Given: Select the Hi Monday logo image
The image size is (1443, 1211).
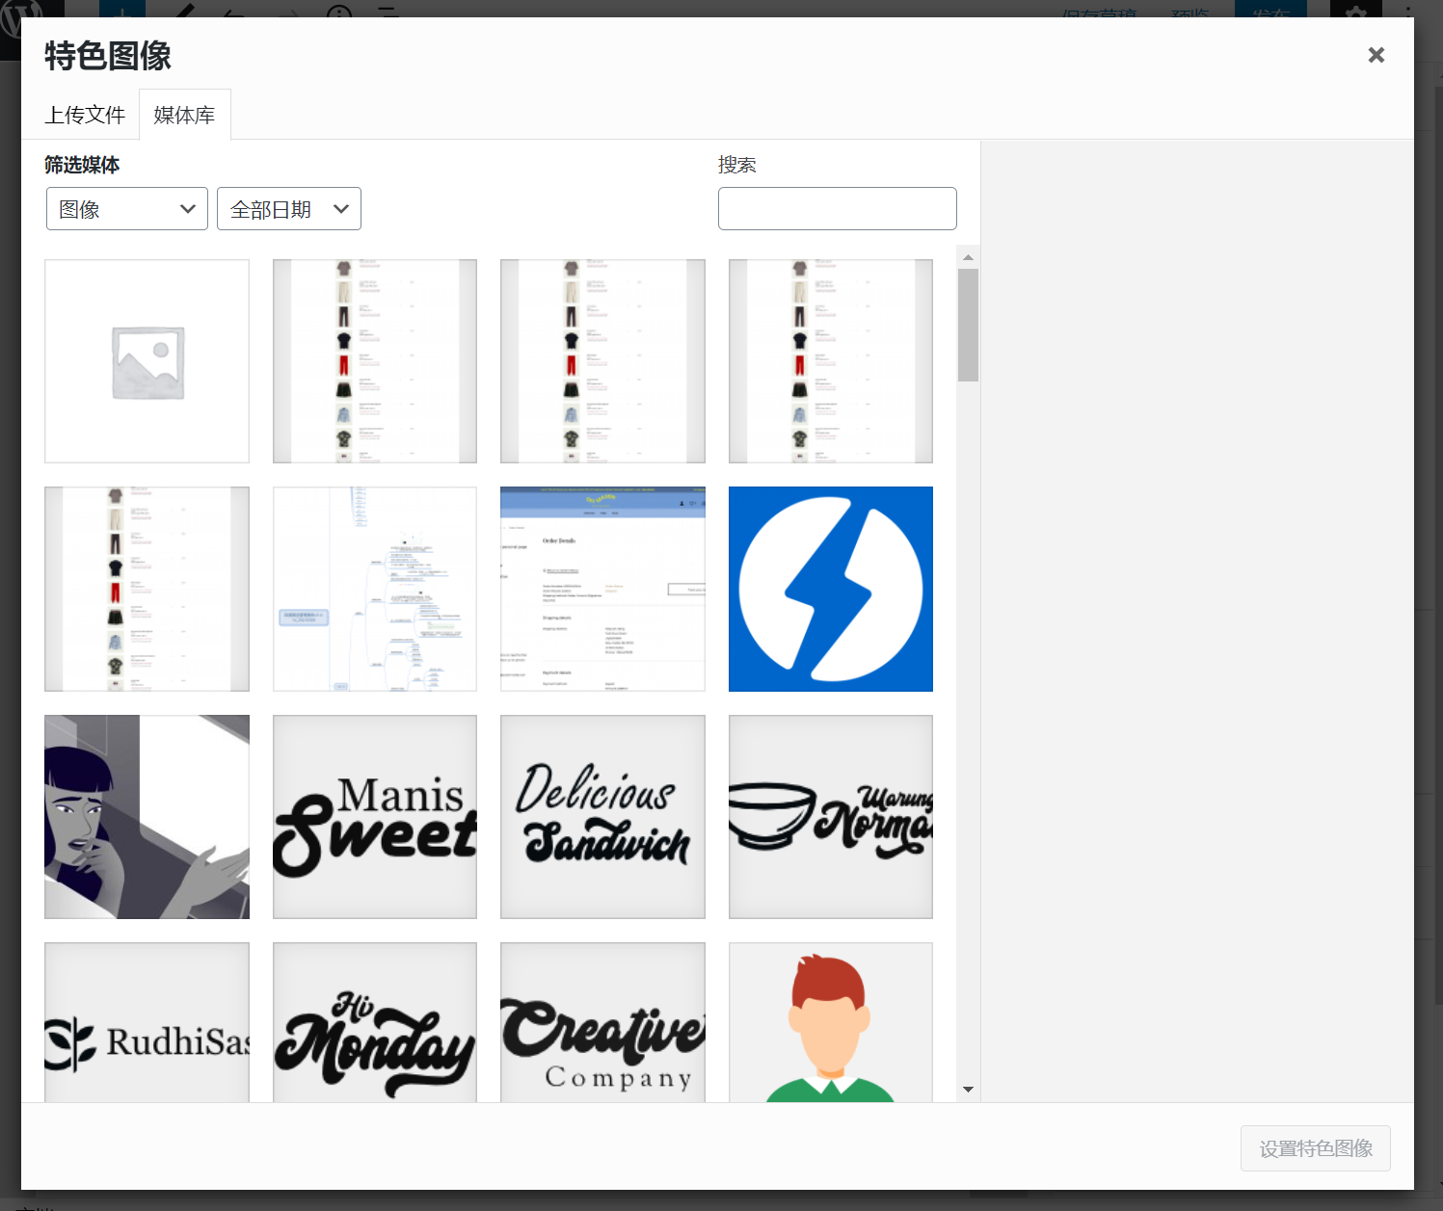Looking at the screenshot, I should point(375,1023).
